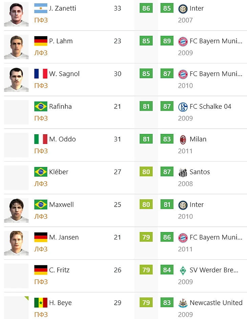Open P. Lahm's player page

61,41
